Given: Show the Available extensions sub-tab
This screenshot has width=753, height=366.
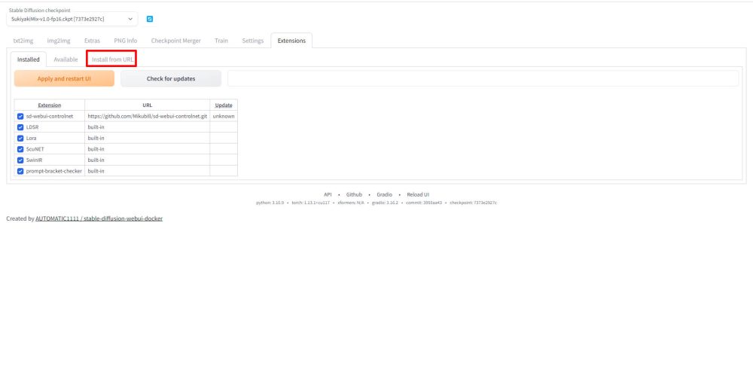Looking at the screenshot, I should pos(66,59).
